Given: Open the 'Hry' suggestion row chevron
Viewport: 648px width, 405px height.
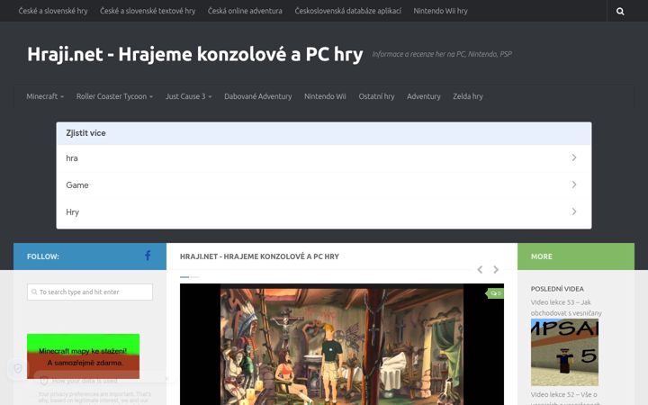Looking at the screenshot, I should tap(574, 211).
